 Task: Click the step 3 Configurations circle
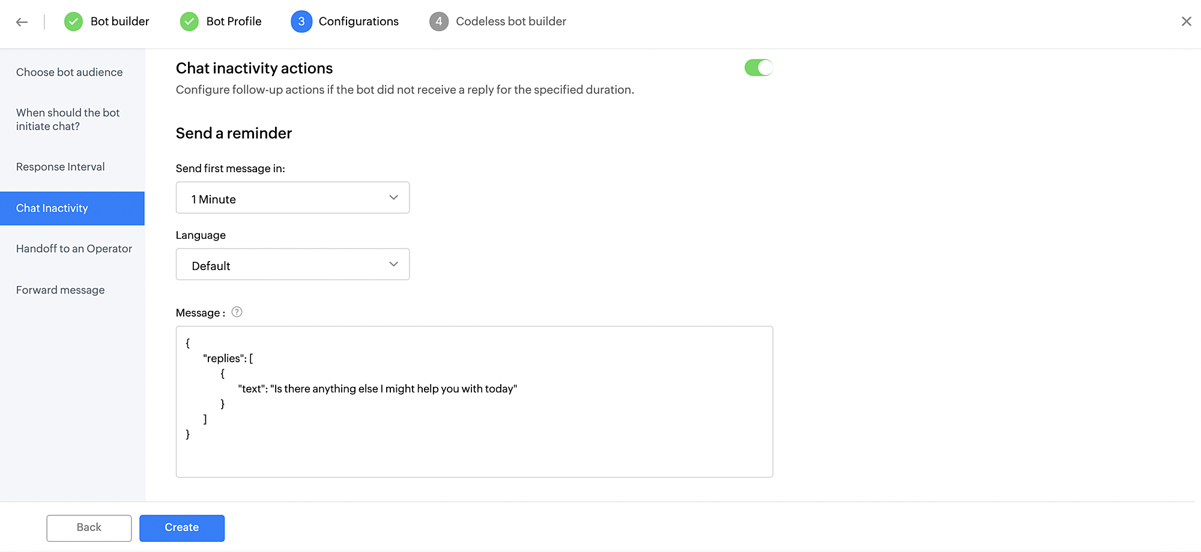[x=301, y=22]
